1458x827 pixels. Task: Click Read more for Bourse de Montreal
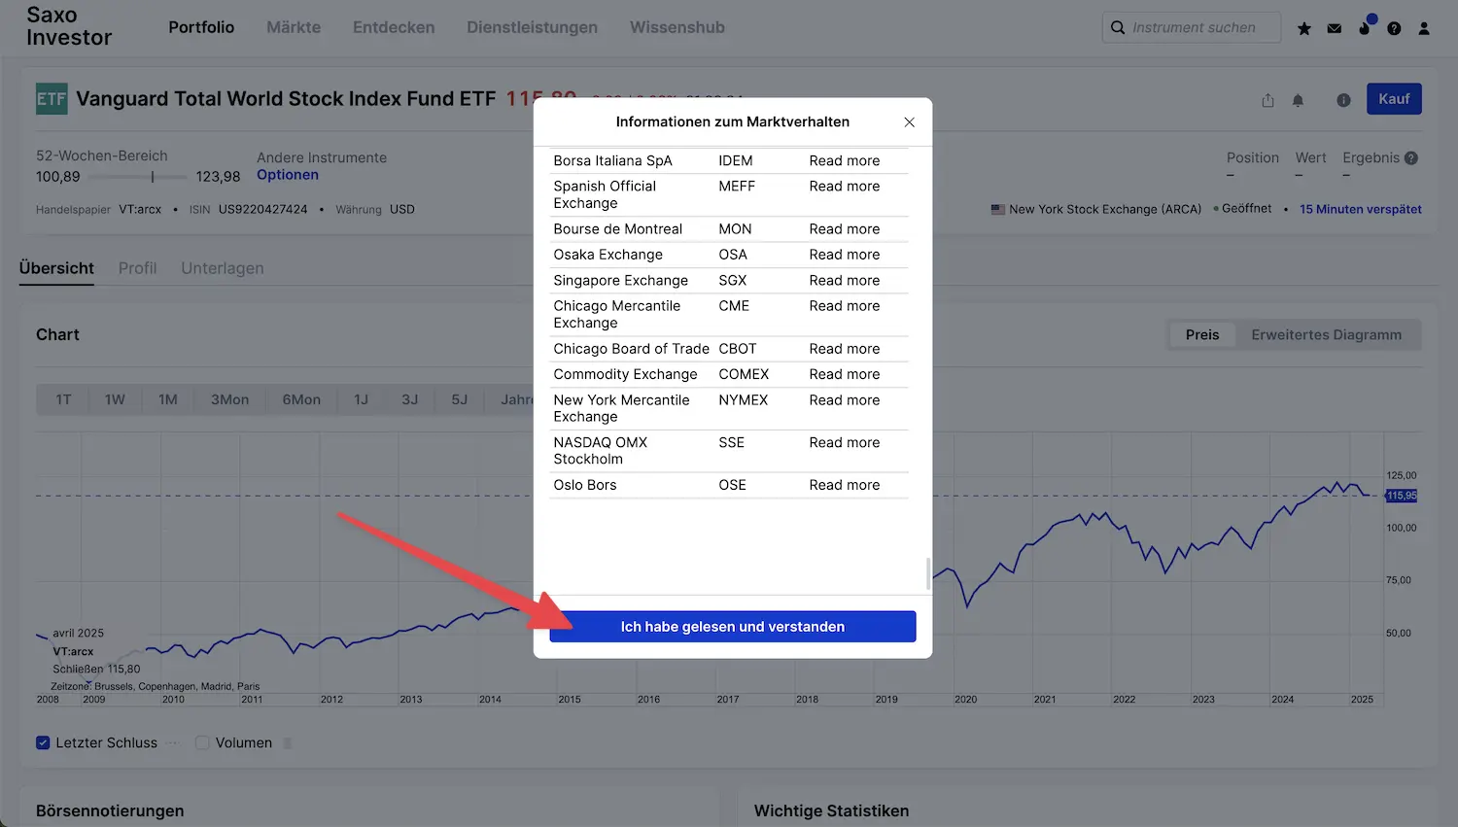845,229
